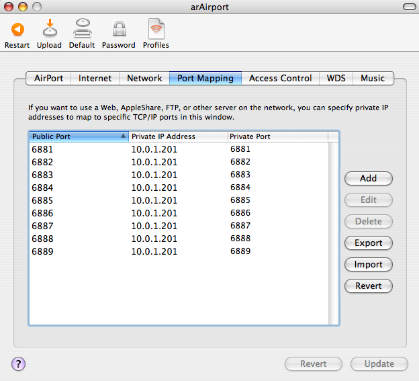Switch to the Internet tab
Viewport: 419px width, 381px height.
pos(95,79)
